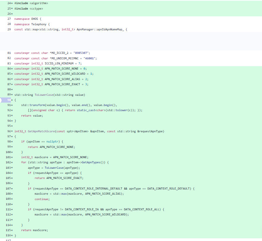Viewport: 262px width, 241px height.
Task: Click line number 96 of GetApnMatchScore
Action: (9, 131)
